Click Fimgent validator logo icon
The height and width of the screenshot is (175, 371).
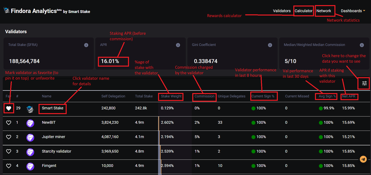tap(30, 166)
